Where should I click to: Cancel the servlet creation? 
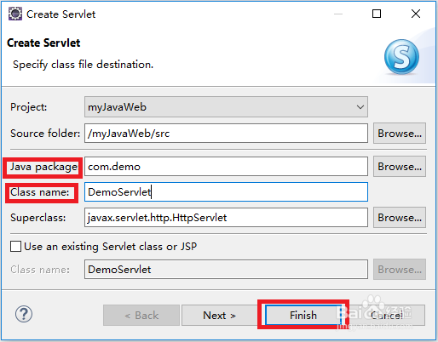tap(387, 315)
